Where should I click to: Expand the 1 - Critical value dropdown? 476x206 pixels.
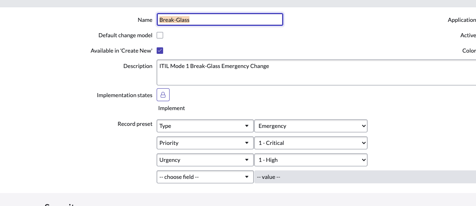[x=310, y=143]
